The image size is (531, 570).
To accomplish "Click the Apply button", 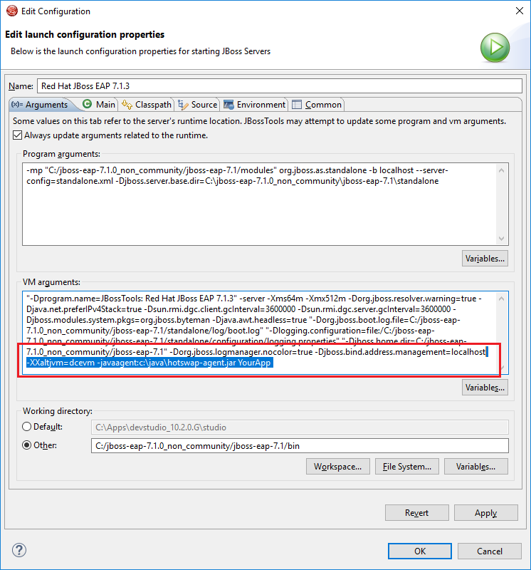I will [486, 513].
